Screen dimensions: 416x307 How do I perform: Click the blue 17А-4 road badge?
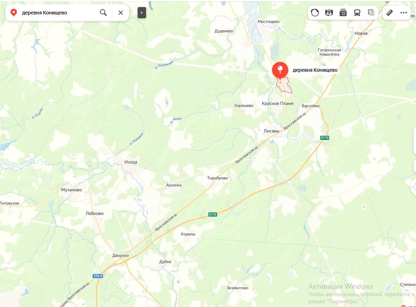coord(98,276)
